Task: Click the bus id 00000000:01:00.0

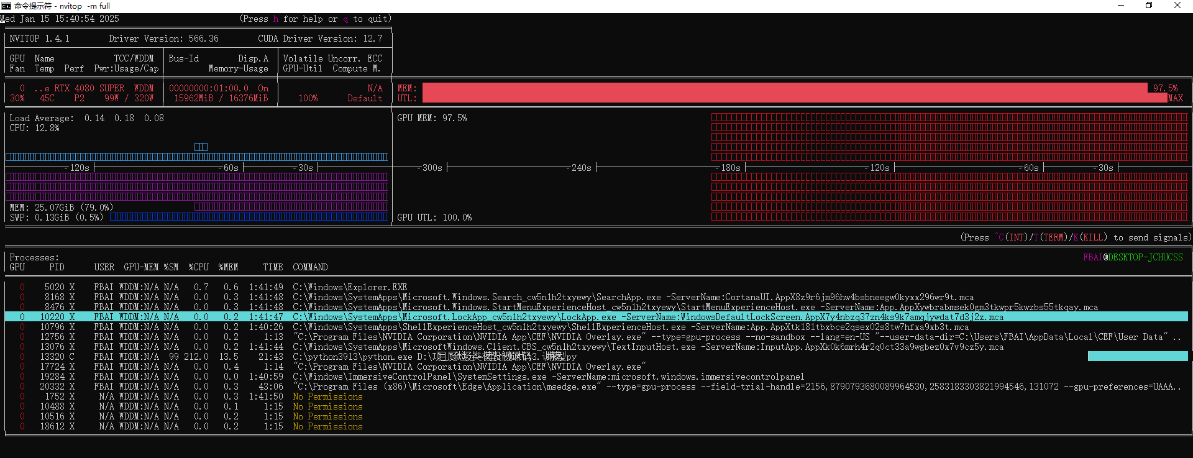Action: click(208, 88)
